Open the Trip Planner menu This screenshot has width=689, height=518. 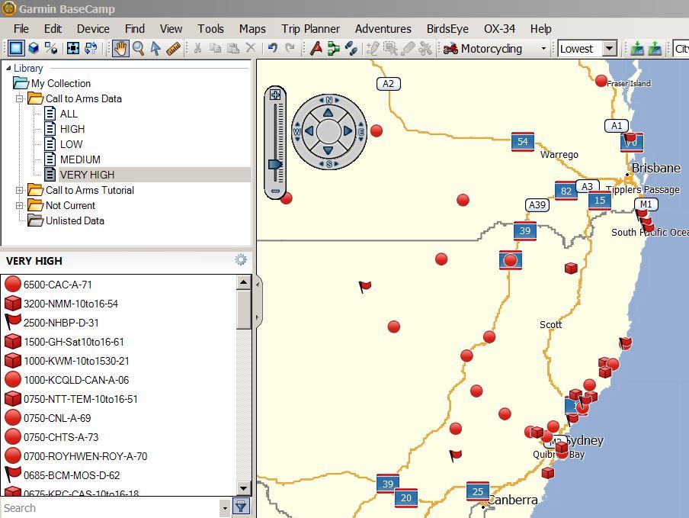point(311,28)
